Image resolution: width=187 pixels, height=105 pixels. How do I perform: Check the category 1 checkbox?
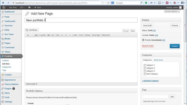point(145,65)
